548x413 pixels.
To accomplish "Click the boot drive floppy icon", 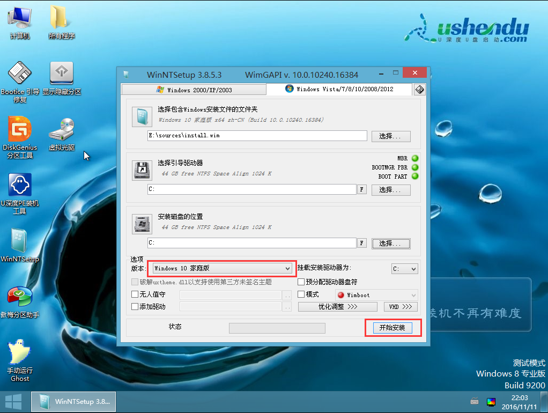I will 142,171.
